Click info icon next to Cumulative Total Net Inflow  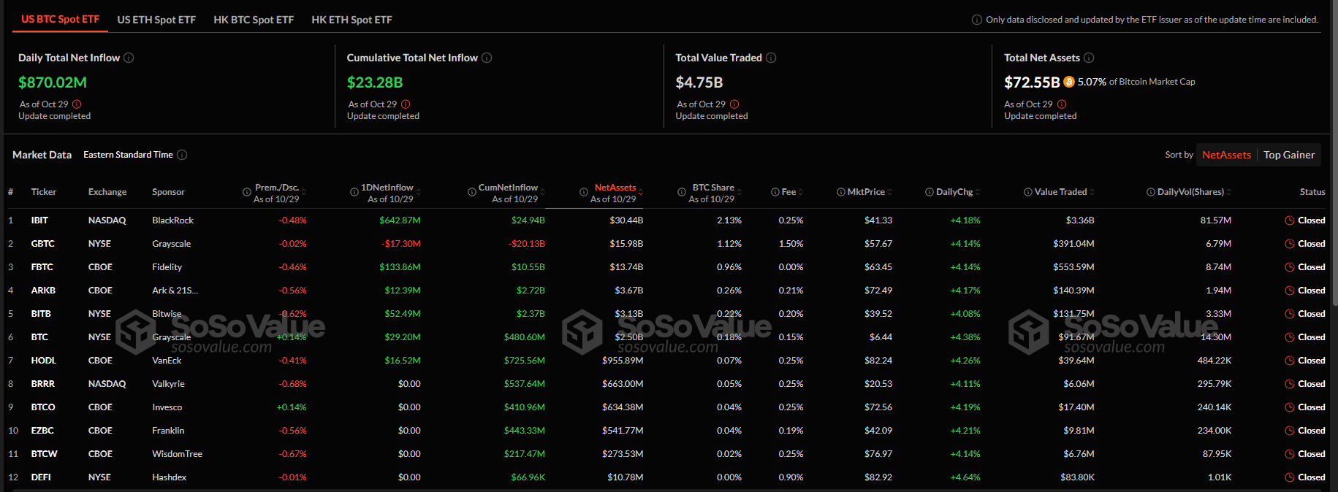pos(487,58)
